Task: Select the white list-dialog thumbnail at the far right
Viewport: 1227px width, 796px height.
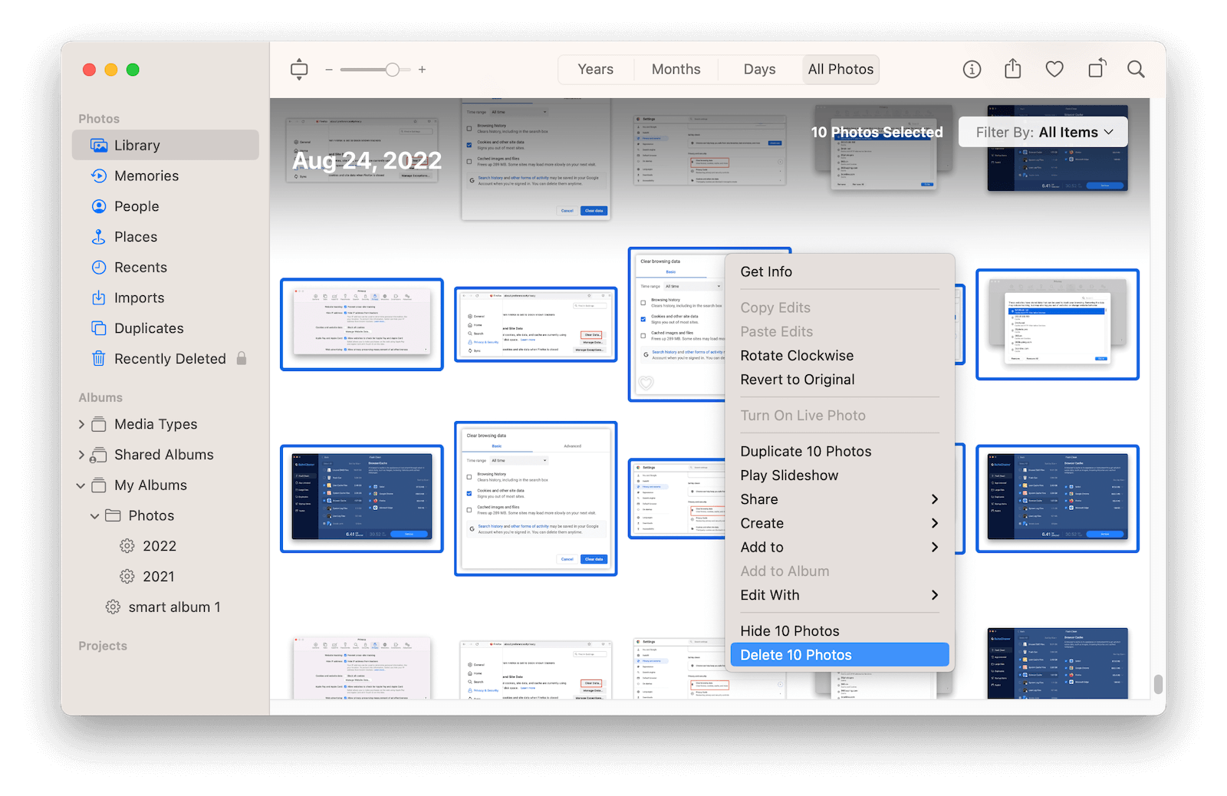Action: pyautogui.click(x=1058, y=324)
